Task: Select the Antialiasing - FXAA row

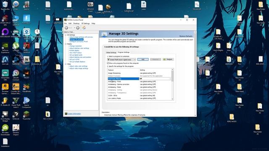Action: (x=139, y=81)
